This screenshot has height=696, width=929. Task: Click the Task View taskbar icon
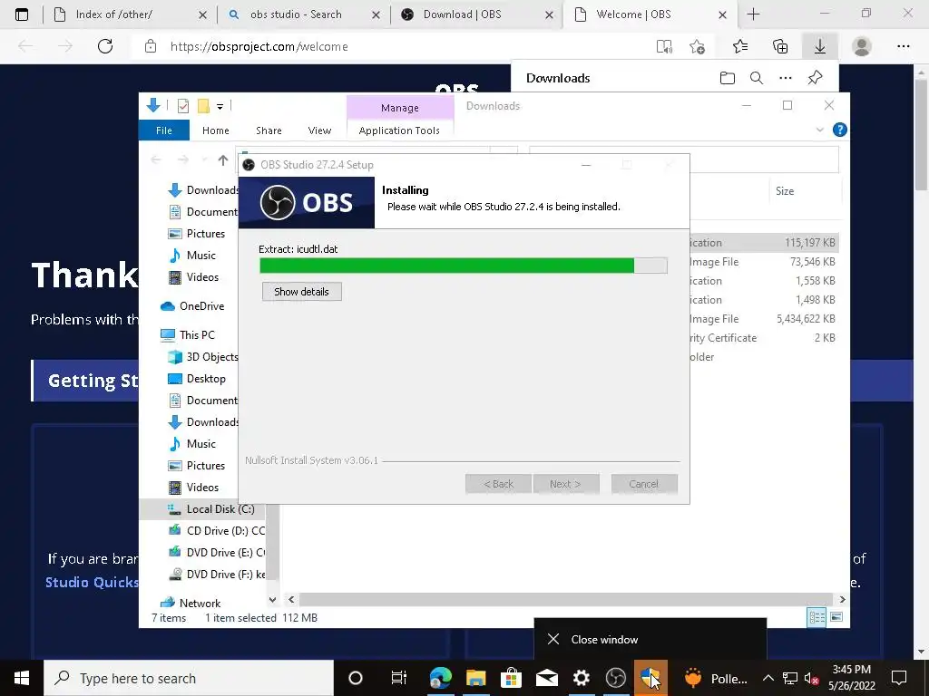click(x=399, y=678)
